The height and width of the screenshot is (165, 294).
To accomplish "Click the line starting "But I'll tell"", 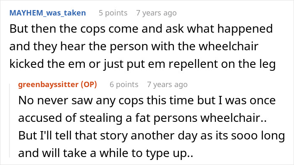I will (x=152, y=136).
